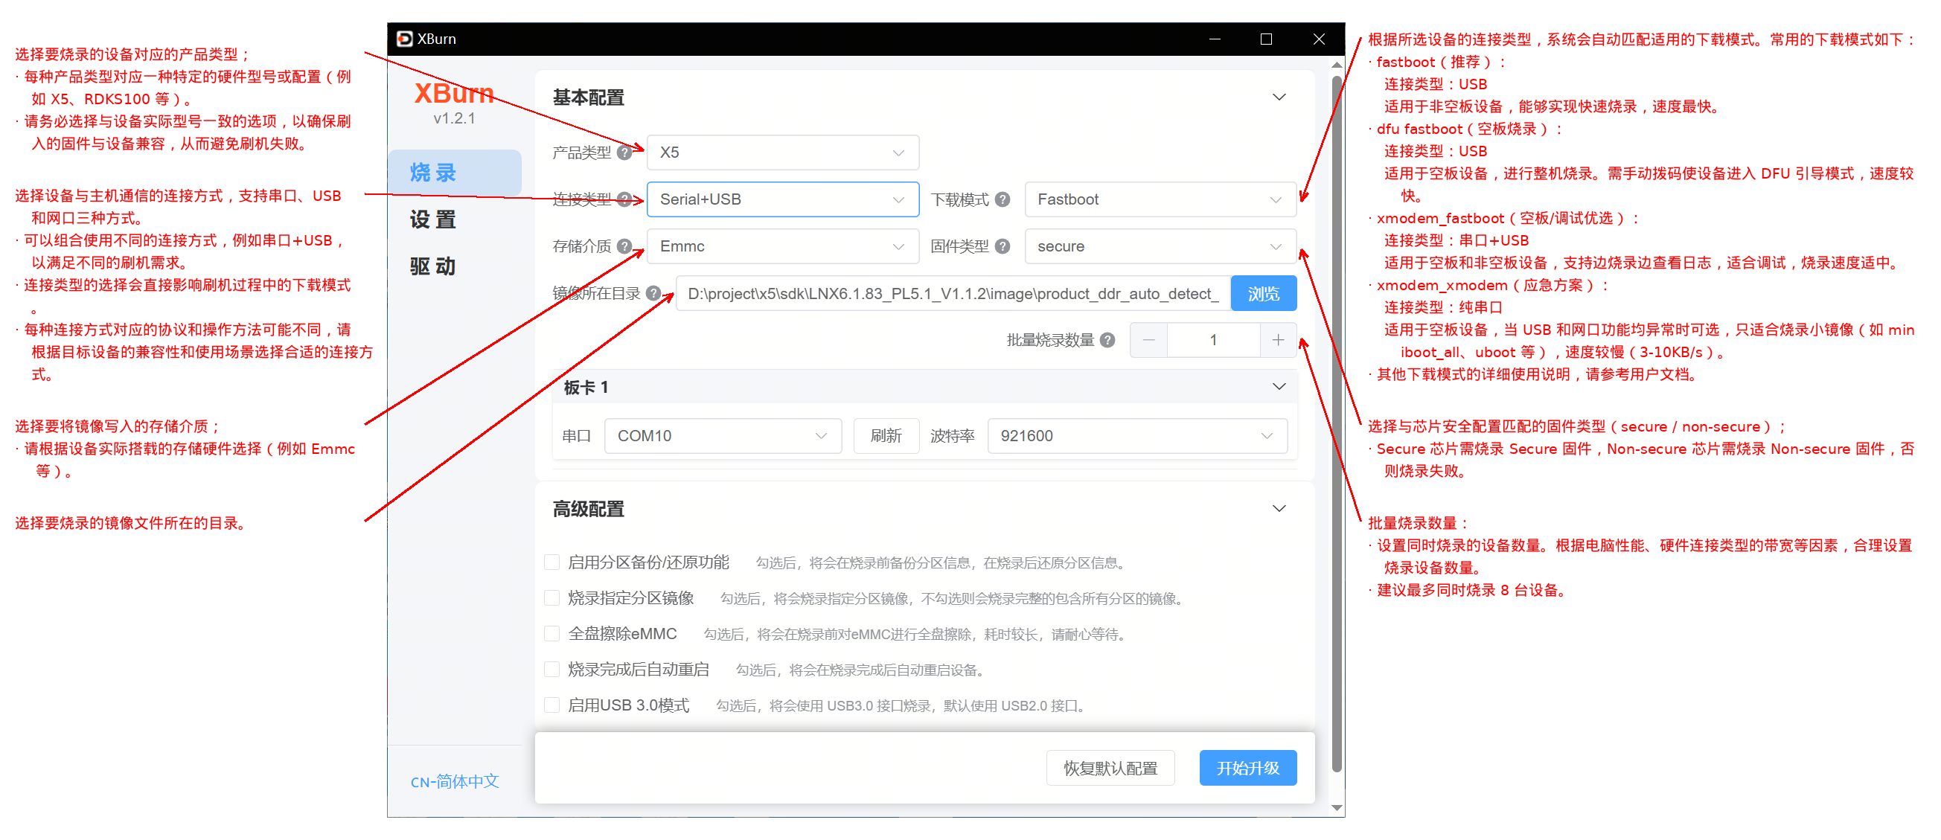The width and height of the screenshot is (1941, 840).
Task: Click the help icon next to 下载模式
Action: [1003, 199]
